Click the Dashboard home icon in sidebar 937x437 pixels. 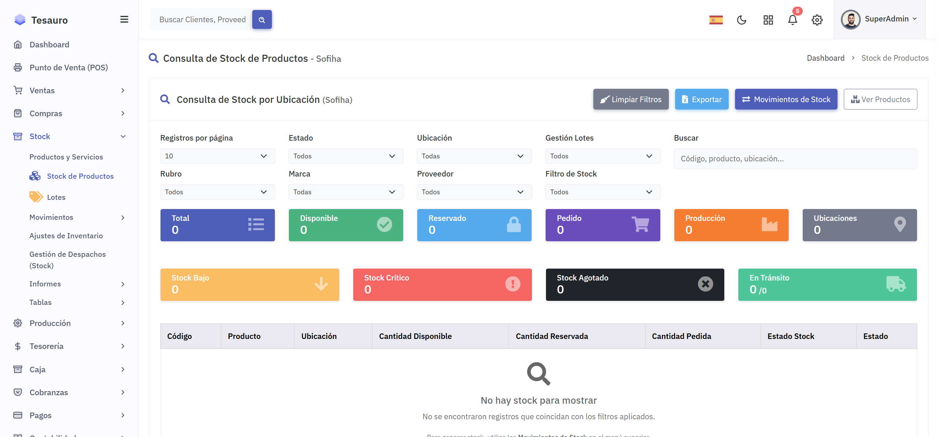coord(18,45)
